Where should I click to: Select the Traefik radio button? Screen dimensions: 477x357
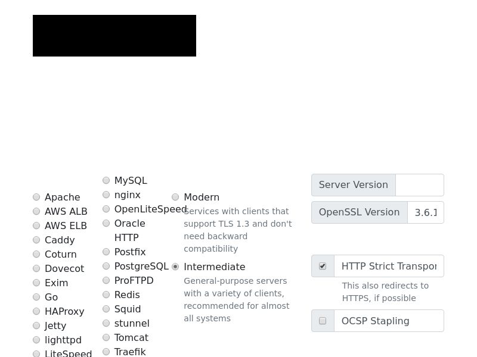tap(106, 352)
